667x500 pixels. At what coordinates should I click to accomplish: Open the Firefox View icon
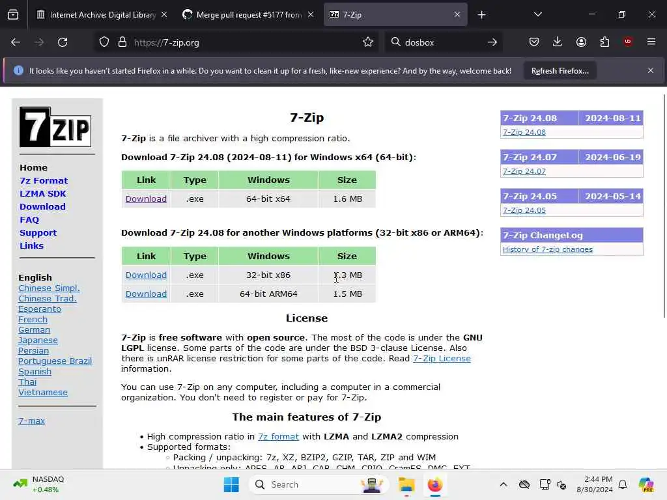pyautogui.click(x=13, y=15)
